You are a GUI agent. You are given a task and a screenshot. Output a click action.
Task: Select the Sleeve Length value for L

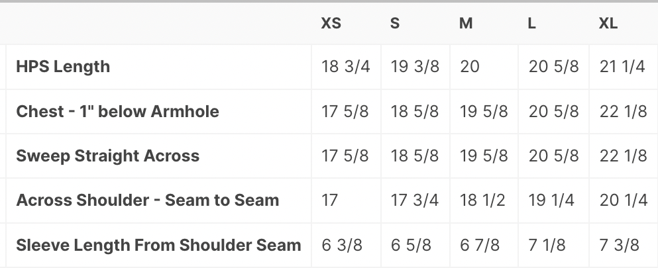coord(547,245)
